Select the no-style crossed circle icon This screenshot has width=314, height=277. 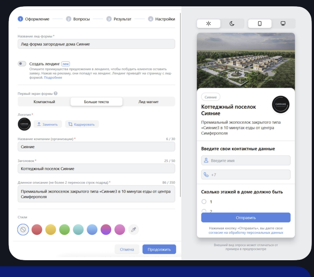point(23,229)
